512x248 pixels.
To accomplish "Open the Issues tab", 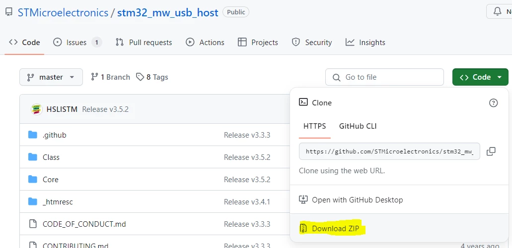I will coord(77,43).
